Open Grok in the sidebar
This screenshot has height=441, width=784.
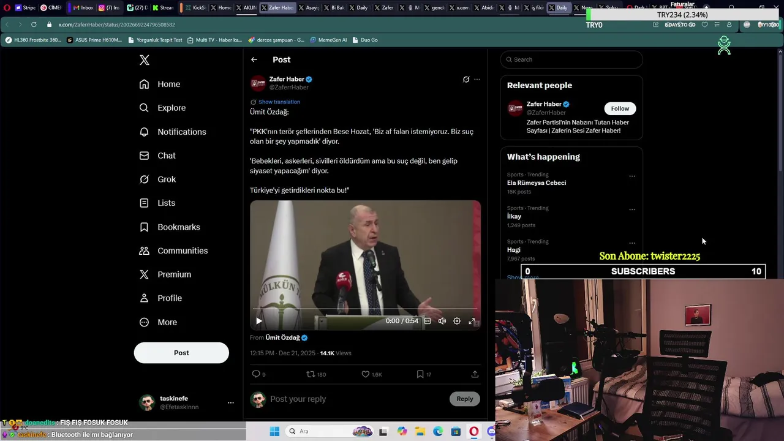point(157,179)
